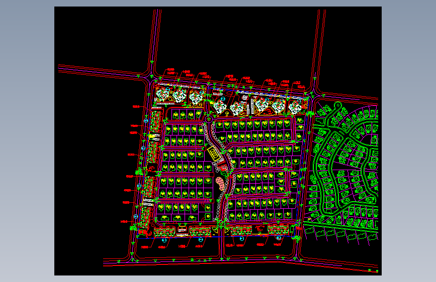Click the bottom-left road intersection corner
This screenshot has height=282, width=436.
pos(133,259)
